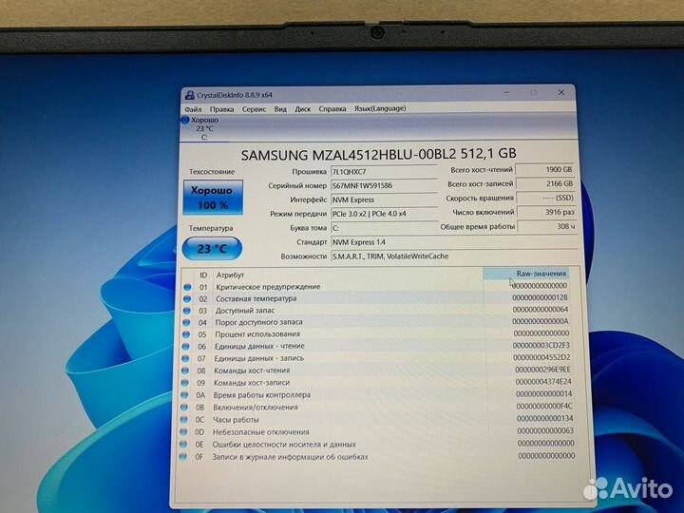Select the Порог доступного запаса attribute text

[x=258, y=322]
